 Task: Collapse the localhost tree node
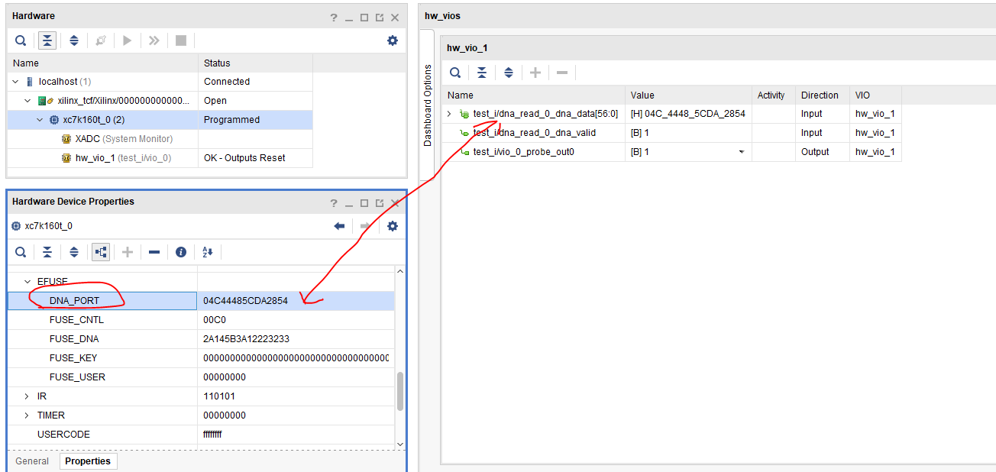[16, 82]
